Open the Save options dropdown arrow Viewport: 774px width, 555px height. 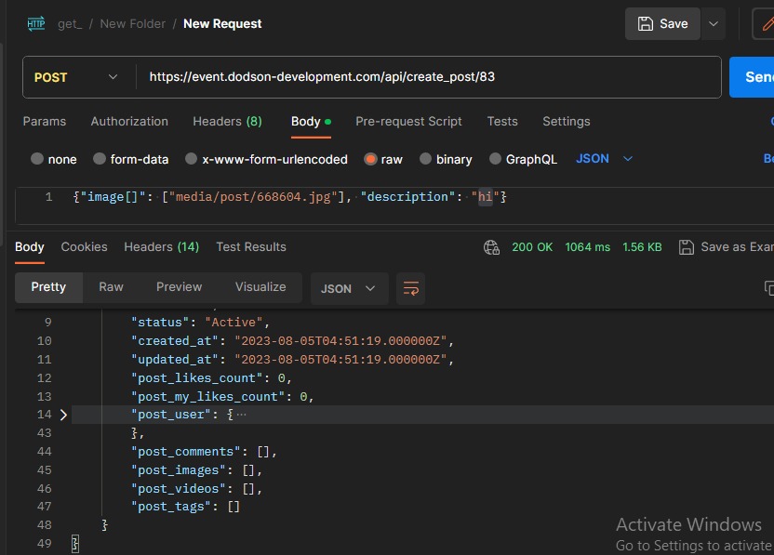(714, 24)
